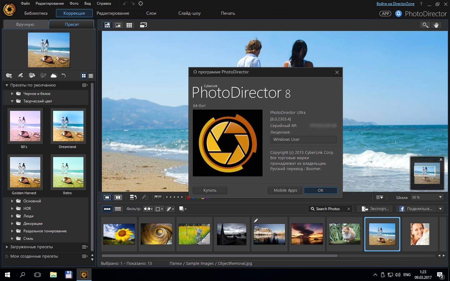
Task: Open Windows taskbar search
Action: coord(22,275)
